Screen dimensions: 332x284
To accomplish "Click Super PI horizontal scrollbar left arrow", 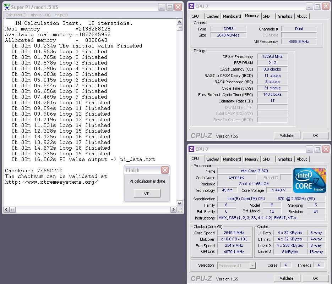I will pyautogui.click(x=6, y=210).
